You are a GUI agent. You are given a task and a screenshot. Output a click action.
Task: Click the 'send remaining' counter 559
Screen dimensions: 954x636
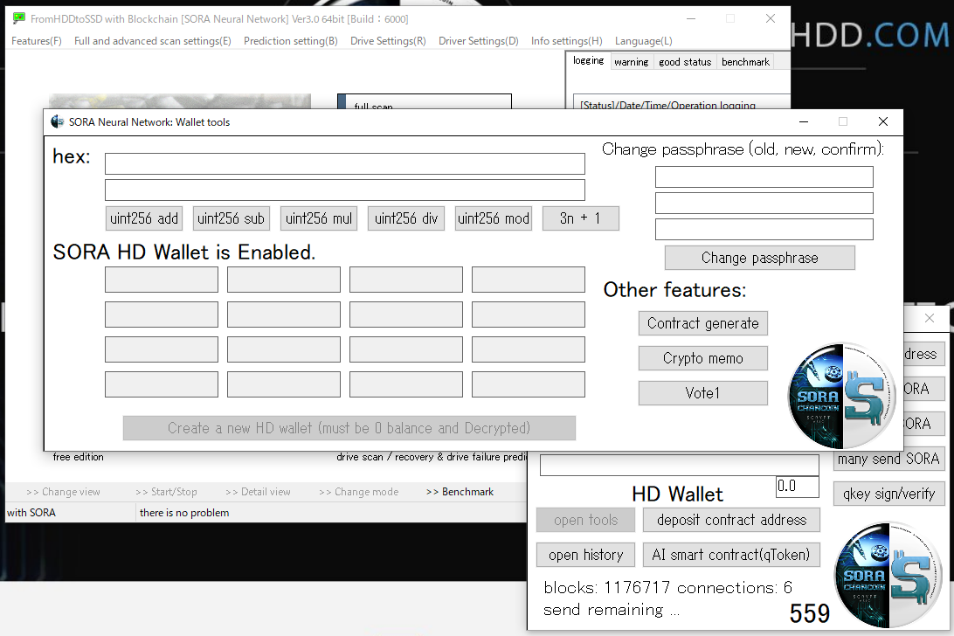click(809, 613)
